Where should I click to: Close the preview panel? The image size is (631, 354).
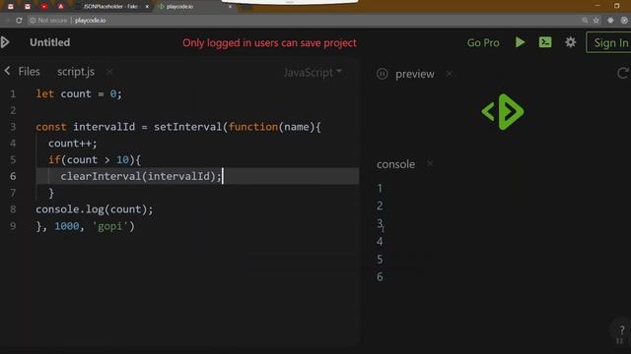pos(450,74)
